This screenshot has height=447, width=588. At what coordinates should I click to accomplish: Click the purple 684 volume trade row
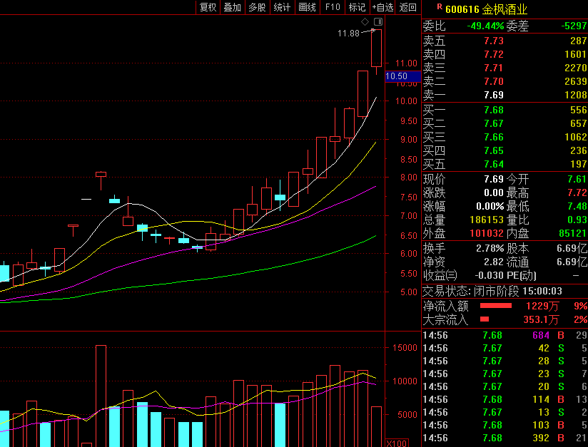click(x=505, y=335)
